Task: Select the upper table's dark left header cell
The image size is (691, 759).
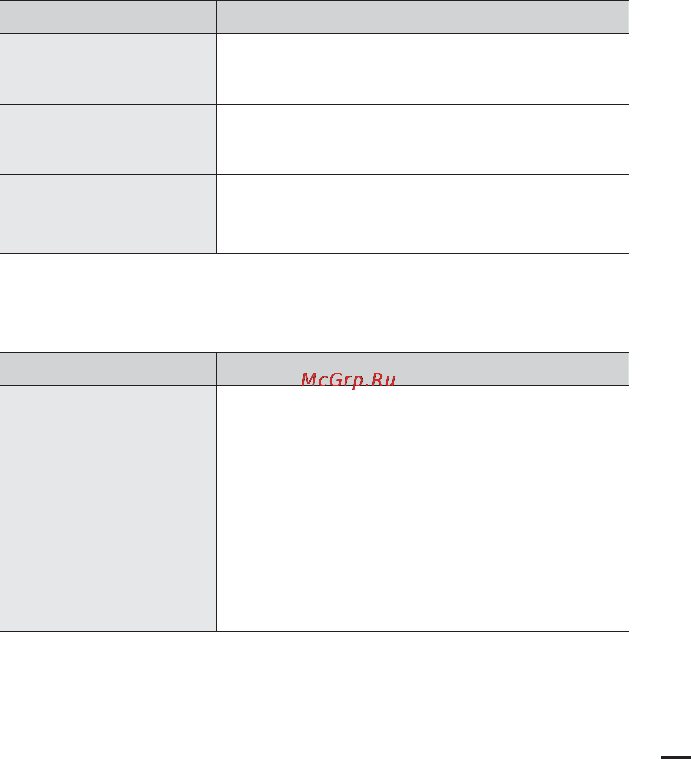Action: pyautogui.click(x=108, y=17)
